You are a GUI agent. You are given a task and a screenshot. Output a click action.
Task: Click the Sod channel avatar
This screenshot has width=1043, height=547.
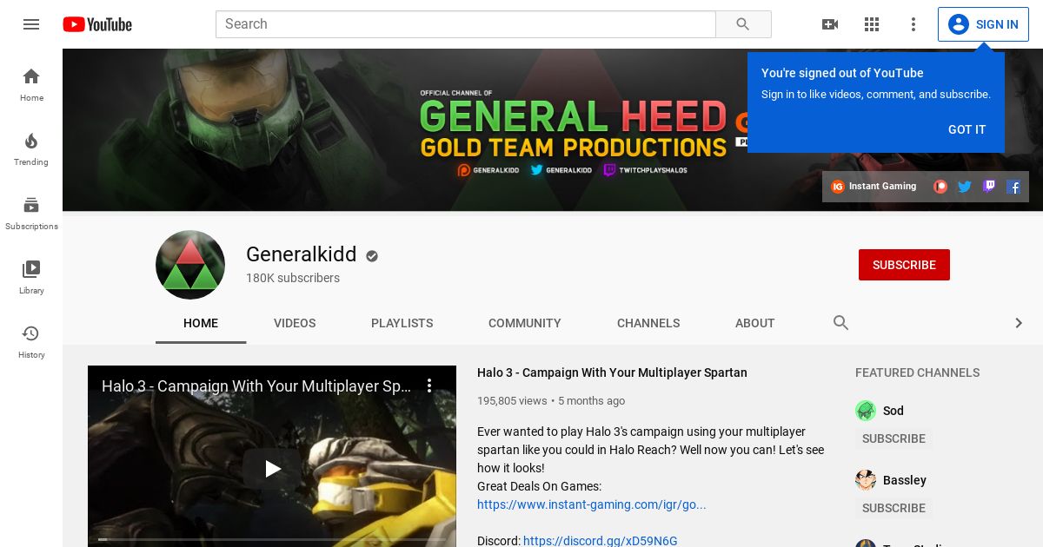tap(866, 411)
